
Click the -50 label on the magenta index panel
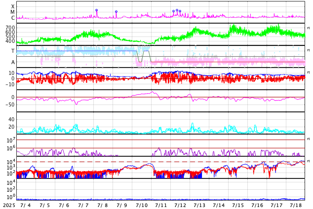(10, 104)
